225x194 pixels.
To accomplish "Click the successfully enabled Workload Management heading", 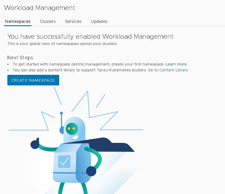I will click(90, 36).
